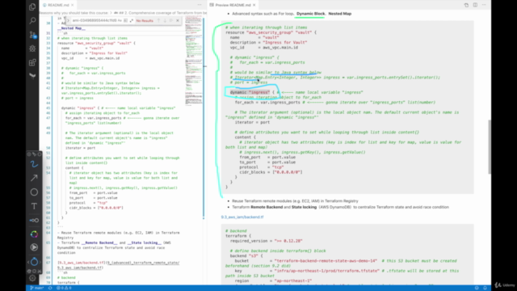Click the left chevron beside the timer icon
Screen dimensions: 517x291
[28, 262]
